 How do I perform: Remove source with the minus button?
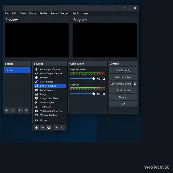(x=42, y=128)
